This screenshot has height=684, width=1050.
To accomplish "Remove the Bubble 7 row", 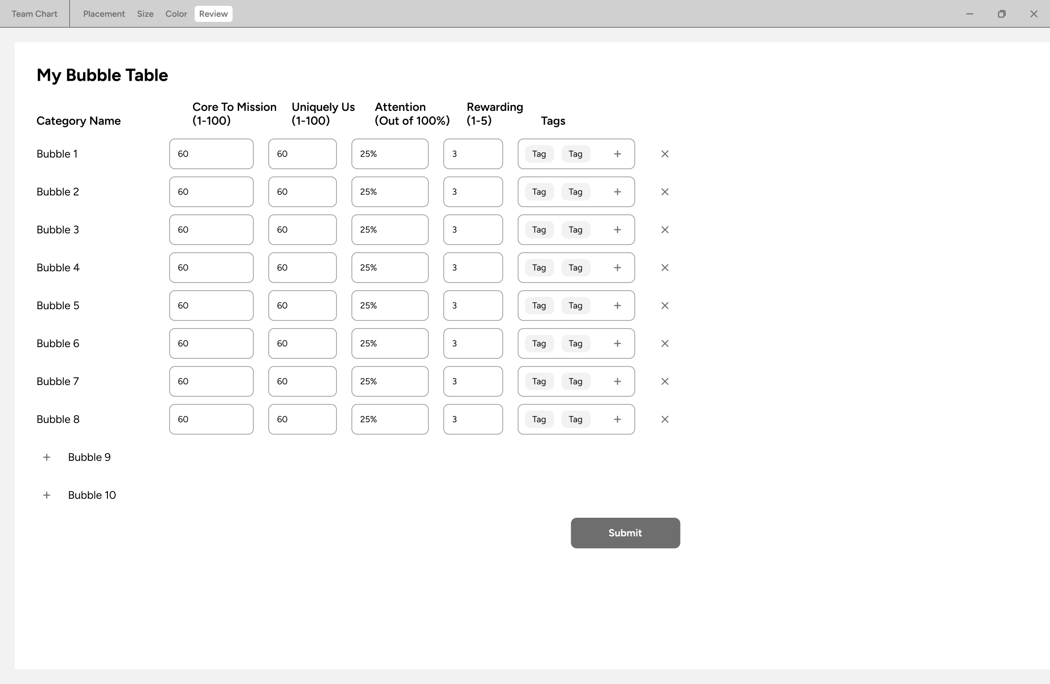I will (x=665, y=382).
